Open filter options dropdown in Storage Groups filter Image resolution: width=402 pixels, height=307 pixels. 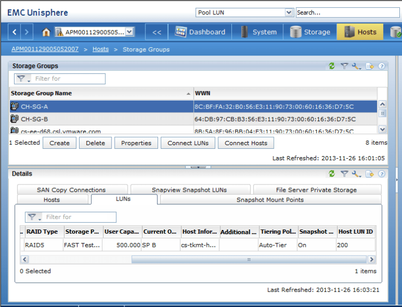click(x=23, y=79)
